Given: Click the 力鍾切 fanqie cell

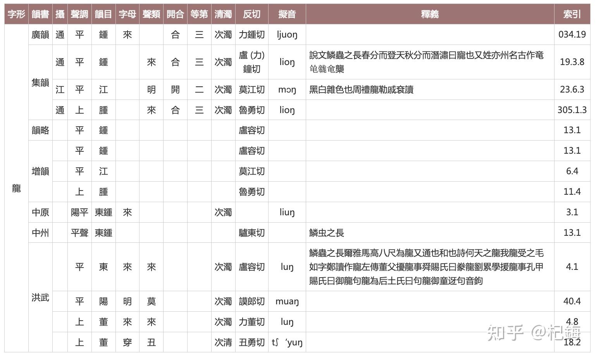Looking at the screenshot, I should (x=252, y=35).
